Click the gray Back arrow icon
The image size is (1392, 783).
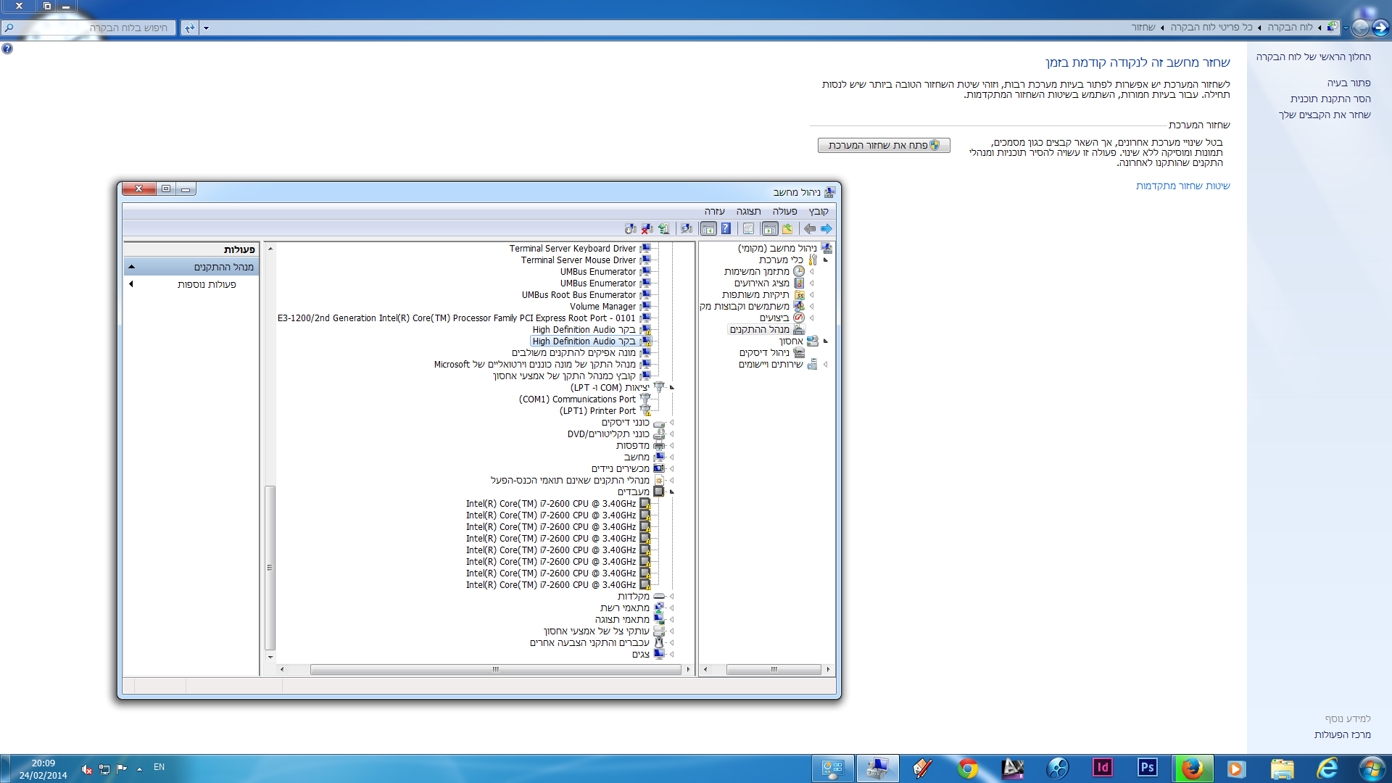(x=809, y=229)
